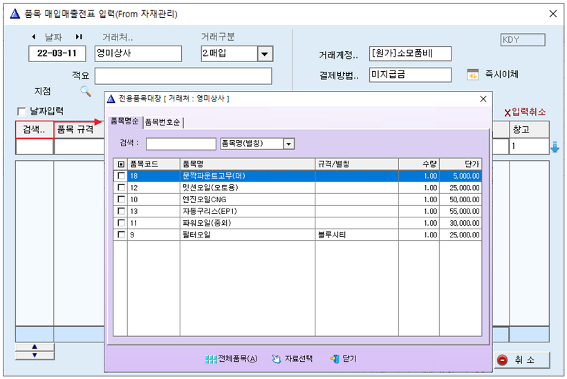Image resolution: width=567 pixels, height=379 pixels.
Task: Click the 수량 column header
Action: point(419,164)
